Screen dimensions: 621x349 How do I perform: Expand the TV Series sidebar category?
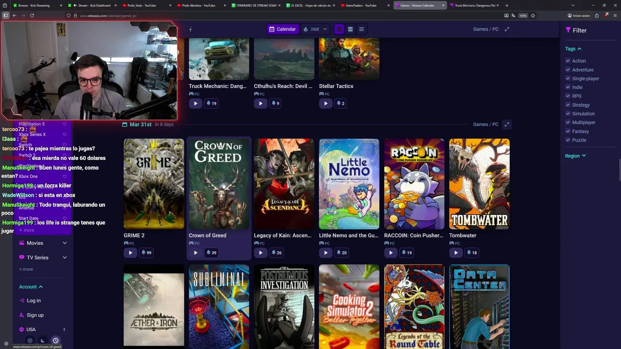click(x=43, y=257)
